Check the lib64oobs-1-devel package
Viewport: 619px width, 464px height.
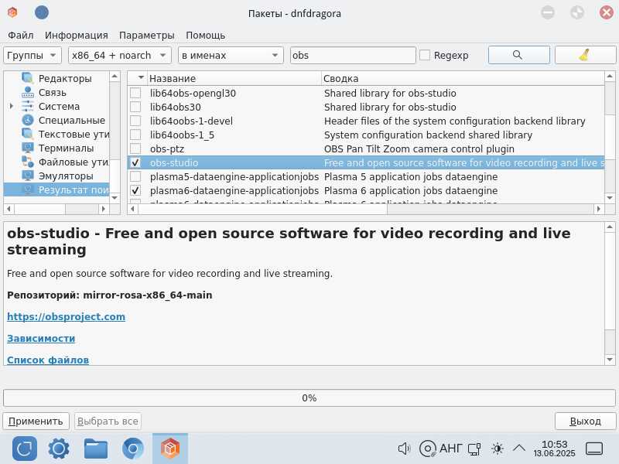pyautogui.click(x=135, y=121)
